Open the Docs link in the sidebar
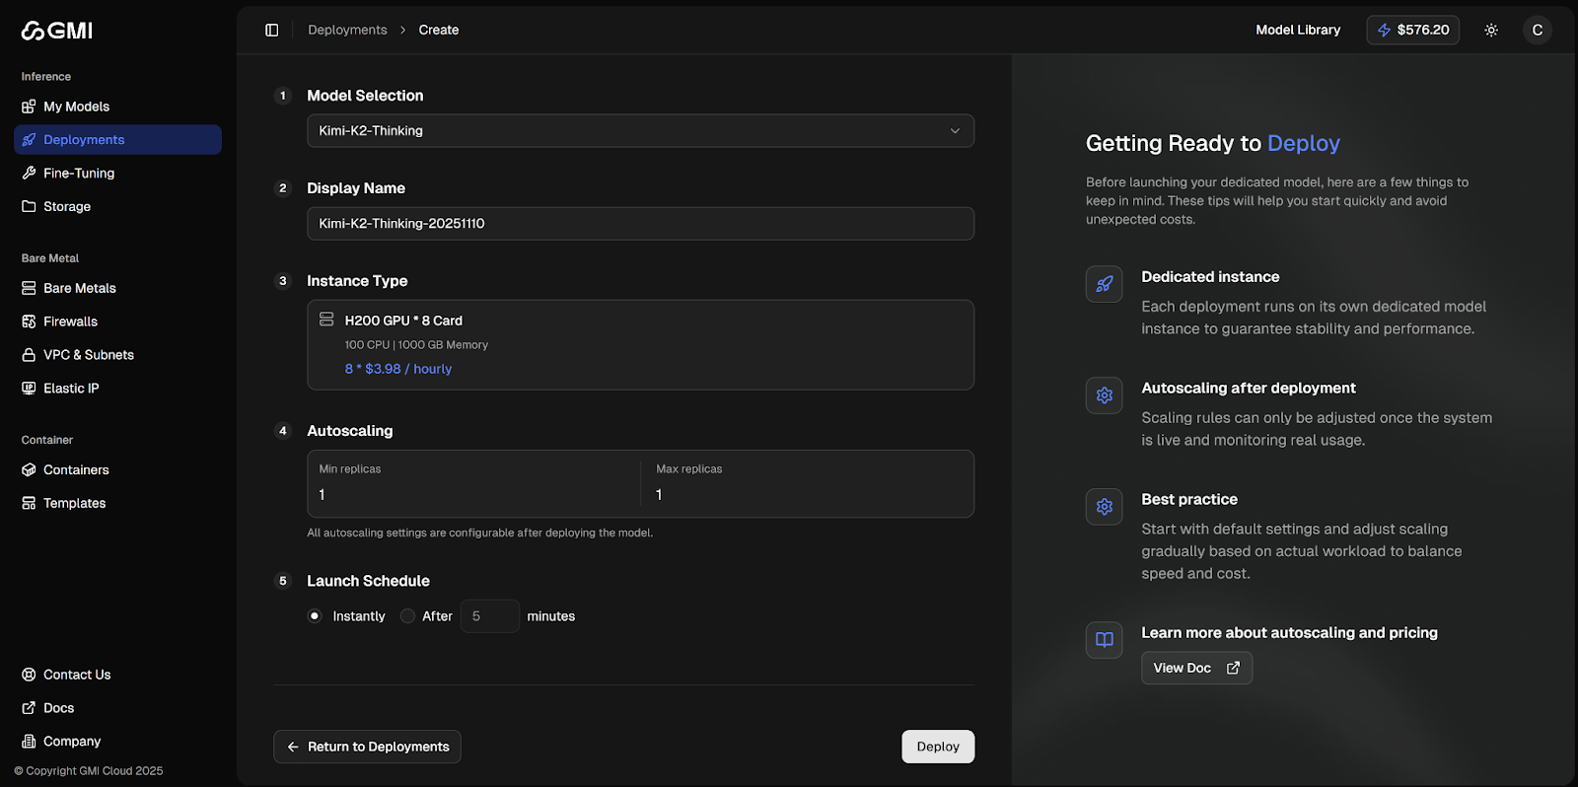This screenshot has width=1578, height=787. tap(117, 709)
